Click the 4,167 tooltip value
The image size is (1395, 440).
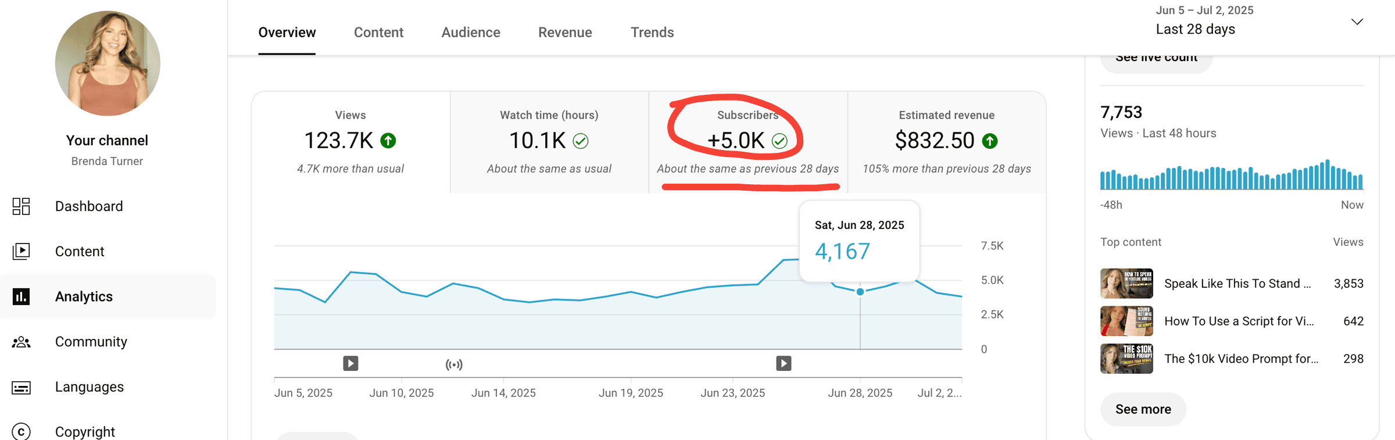pos(842,252)
